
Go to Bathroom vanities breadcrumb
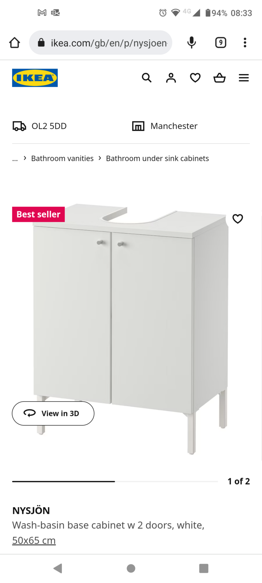tap(62, 159)
